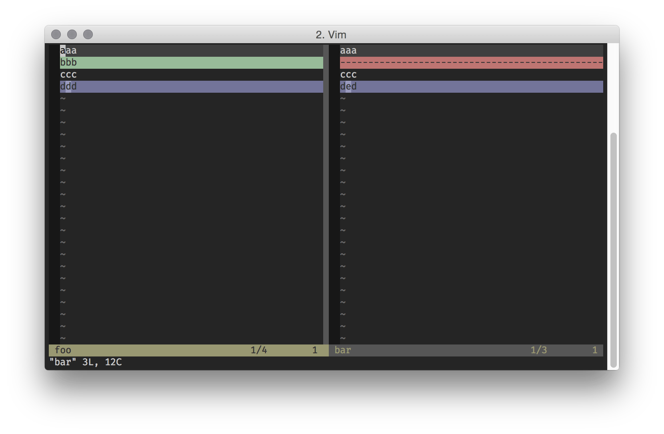Image resolution: width=664 pixels, height=434 pixels.
Task: Click a tilde in the left empty area
Action: tap(62, 160)
